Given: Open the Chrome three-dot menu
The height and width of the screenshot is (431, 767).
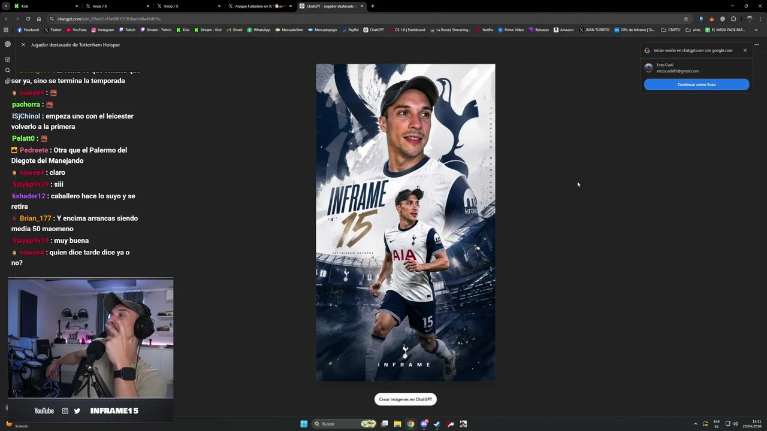Looking at the screenshot, I should tap(760, 19).
